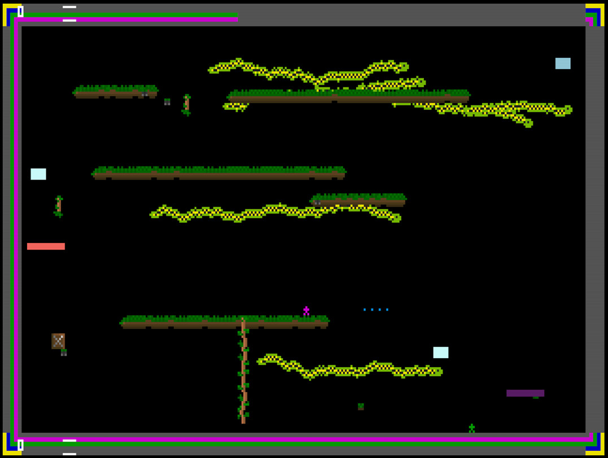Click the long grass platform in the middle
Screen dimensions: 608x458
[219, 173]
